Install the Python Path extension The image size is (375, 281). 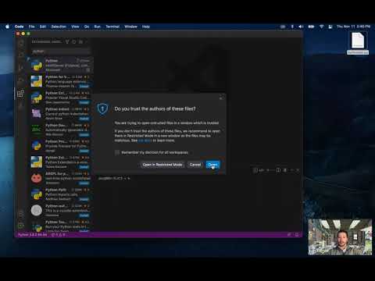pyautogui.click(x=84, y=199)
